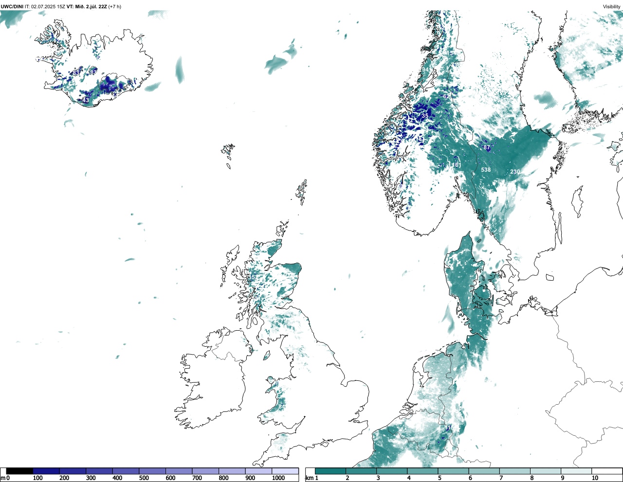
Task: Click the '161' value label on the map
Action: coord(456,165)
